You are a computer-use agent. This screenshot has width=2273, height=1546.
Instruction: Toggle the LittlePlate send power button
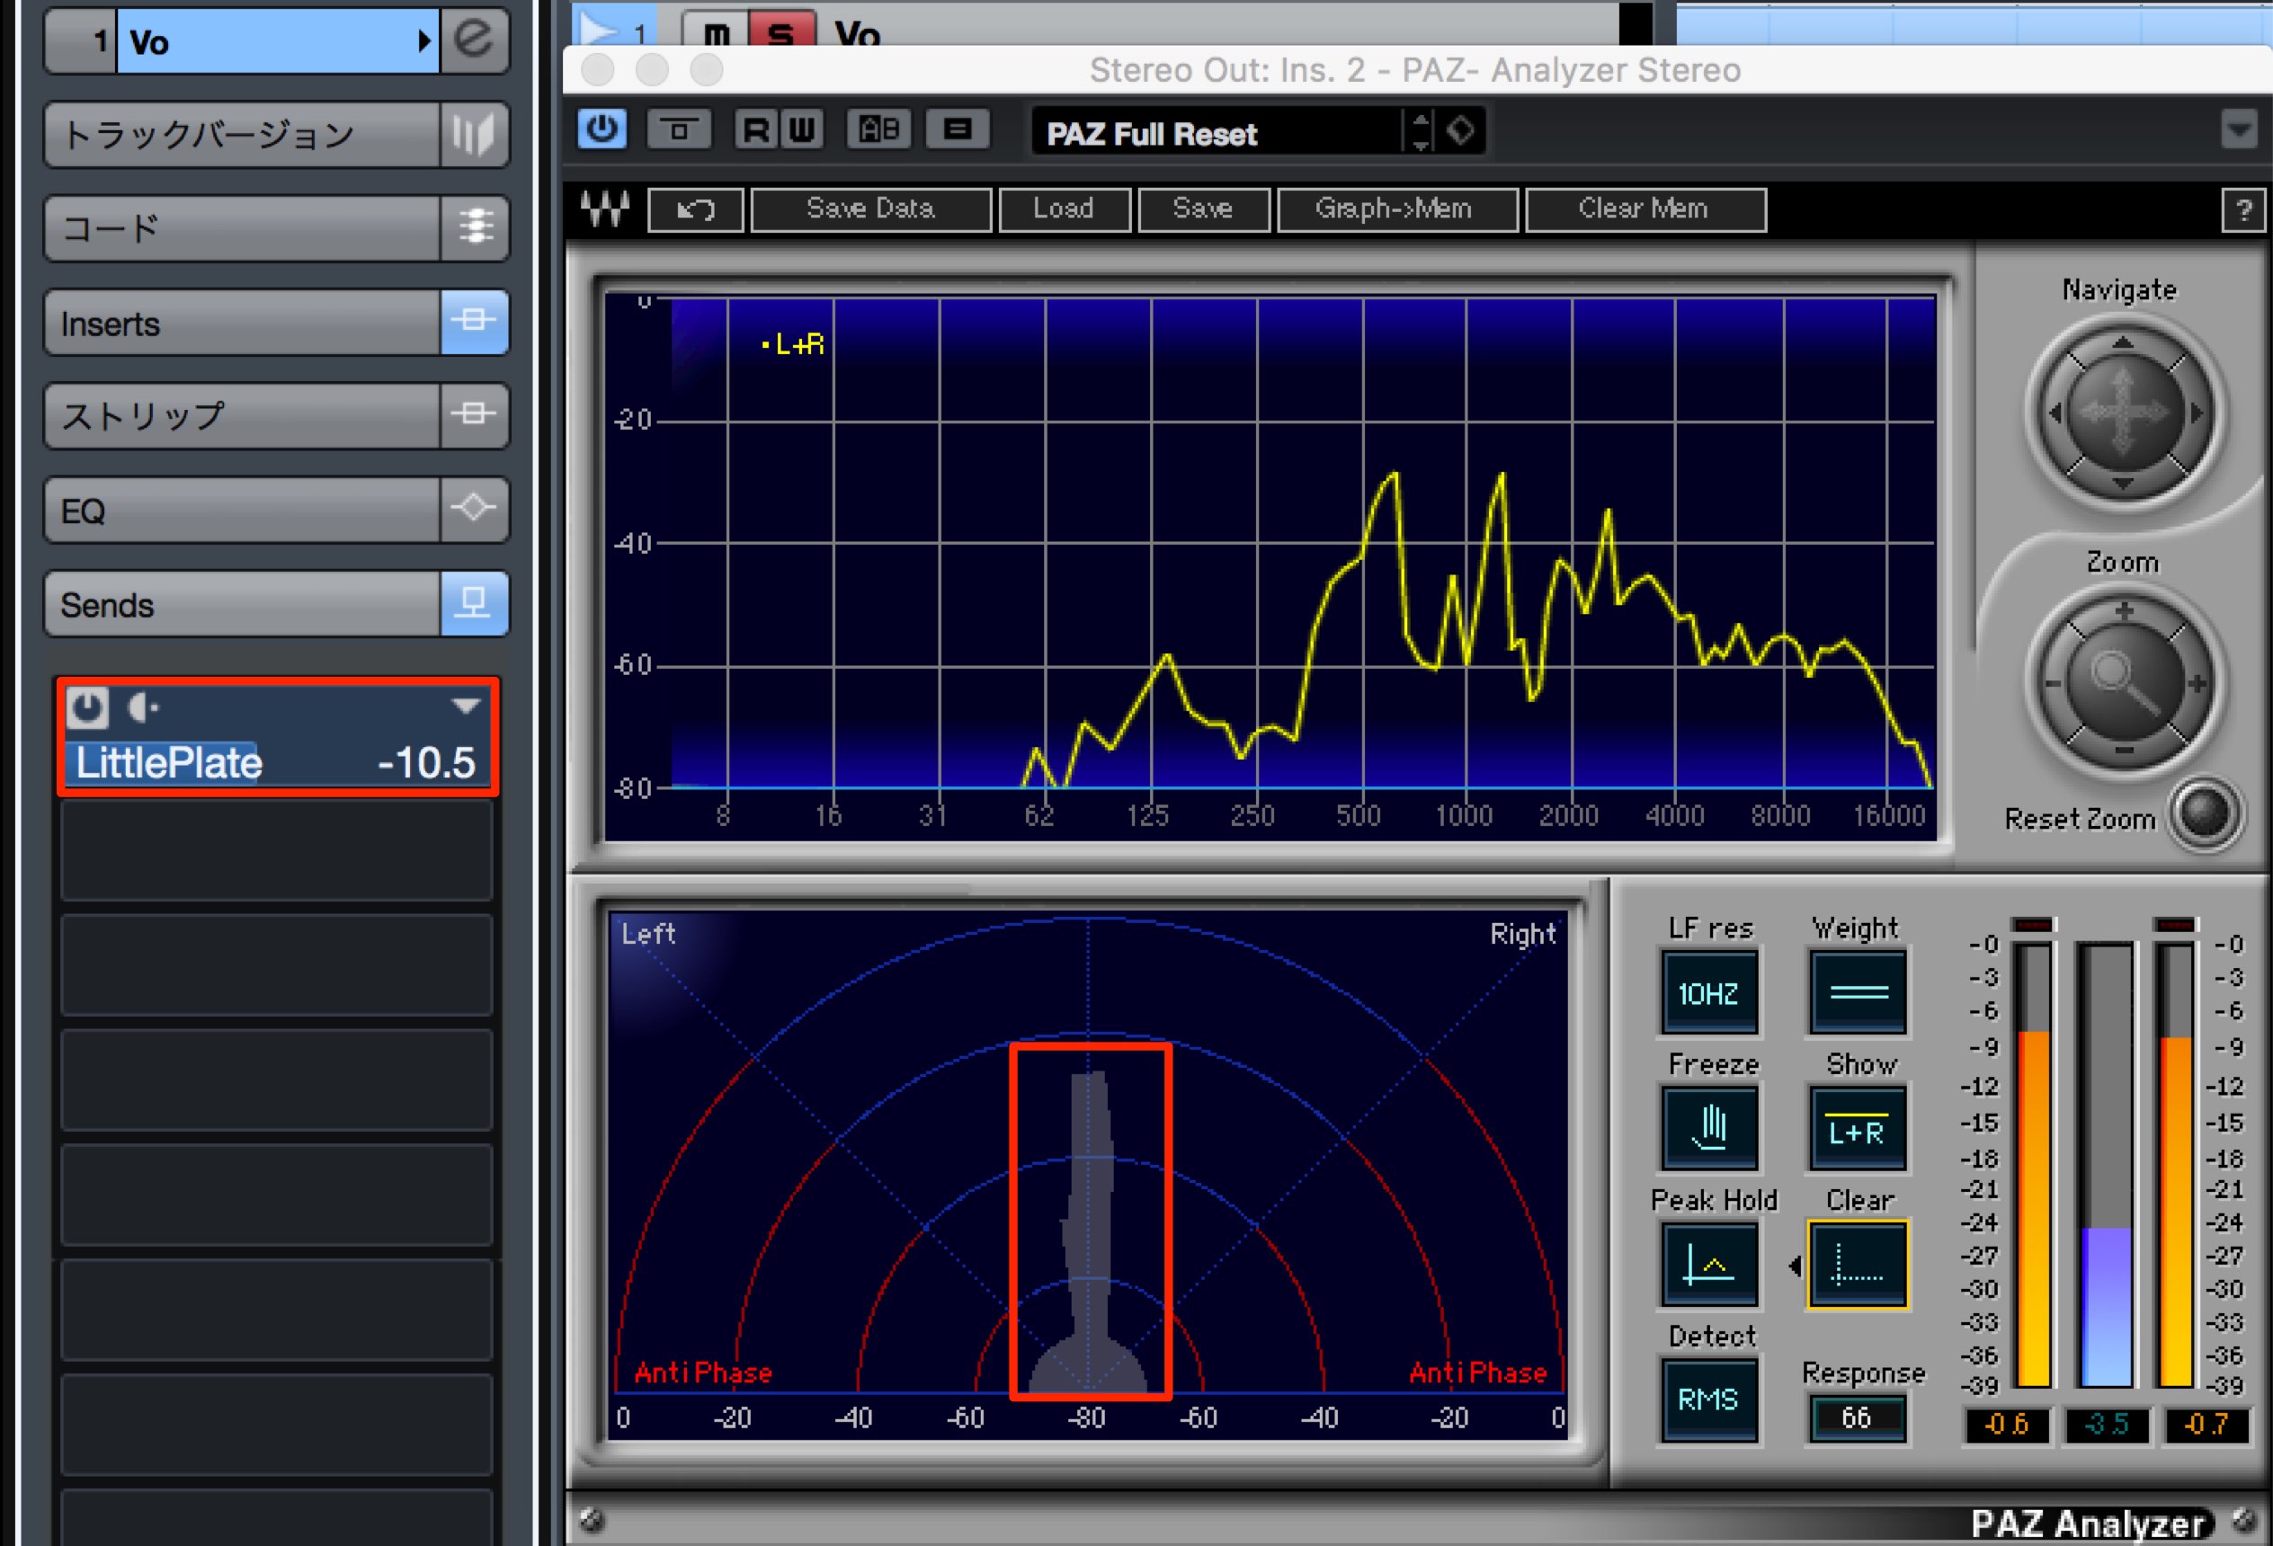pos(87,707)
